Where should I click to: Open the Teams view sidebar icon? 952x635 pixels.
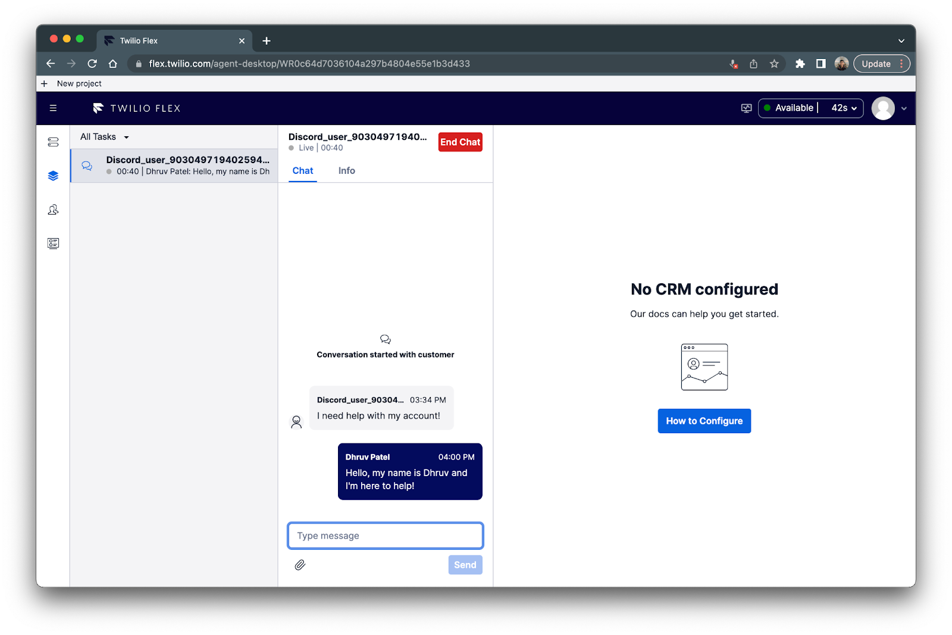(x=53, y=209)
